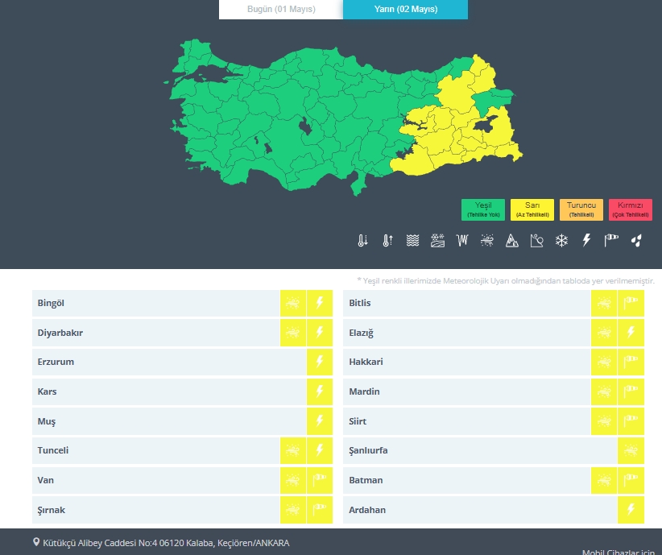Select the snowflake warning icon in legend

coord(562,240)
